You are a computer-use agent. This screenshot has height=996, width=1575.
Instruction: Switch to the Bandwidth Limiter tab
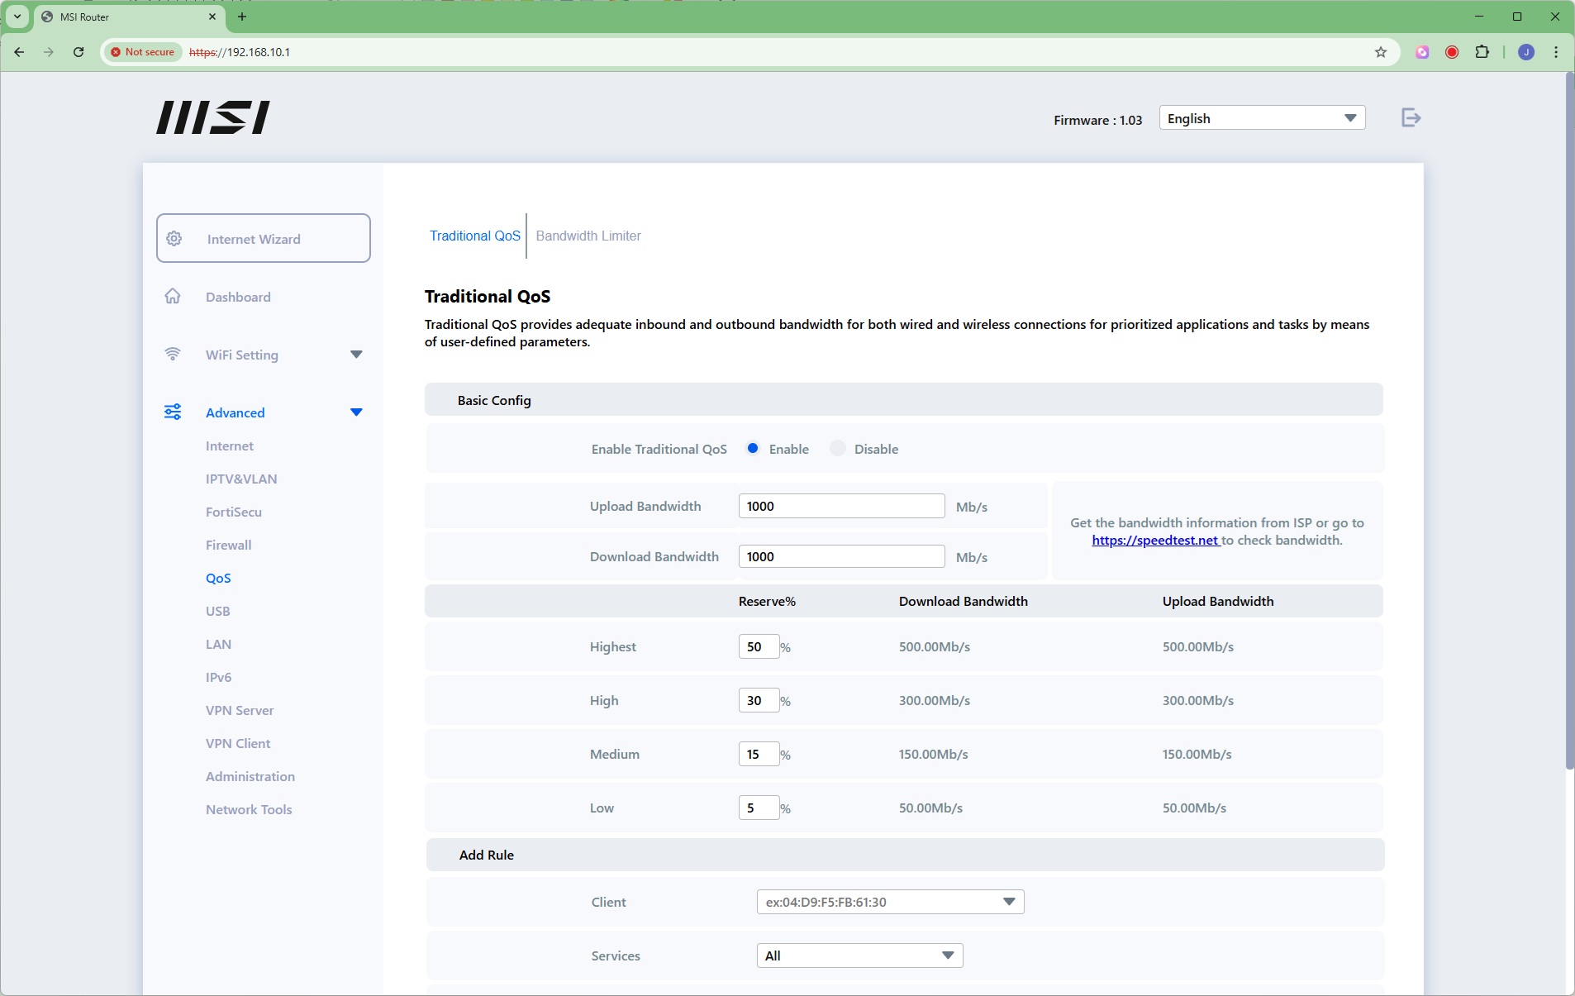(x=588, y=236)
